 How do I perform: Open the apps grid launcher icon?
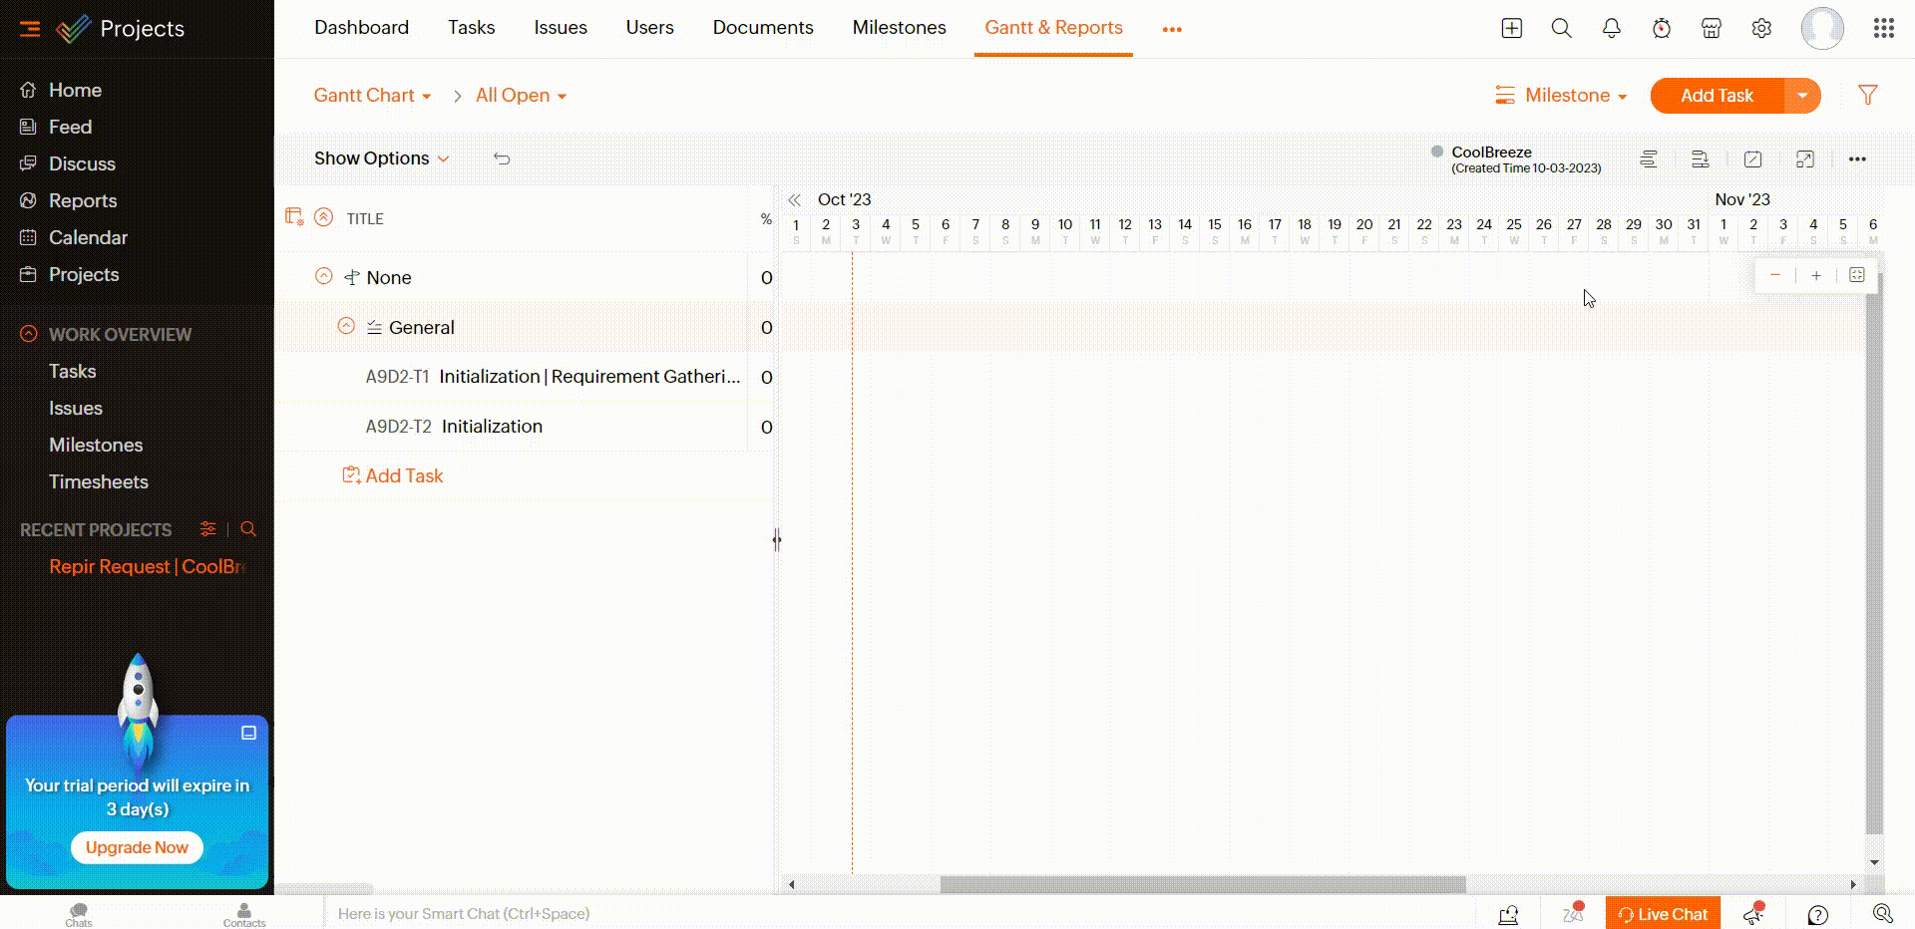coord(1883,29)
